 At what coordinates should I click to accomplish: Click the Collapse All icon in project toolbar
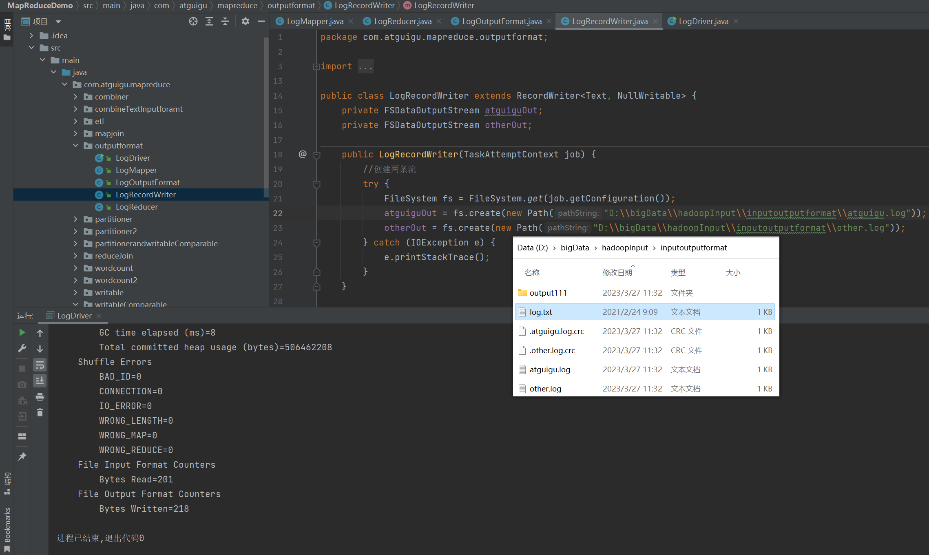click(x=225, y=21)
